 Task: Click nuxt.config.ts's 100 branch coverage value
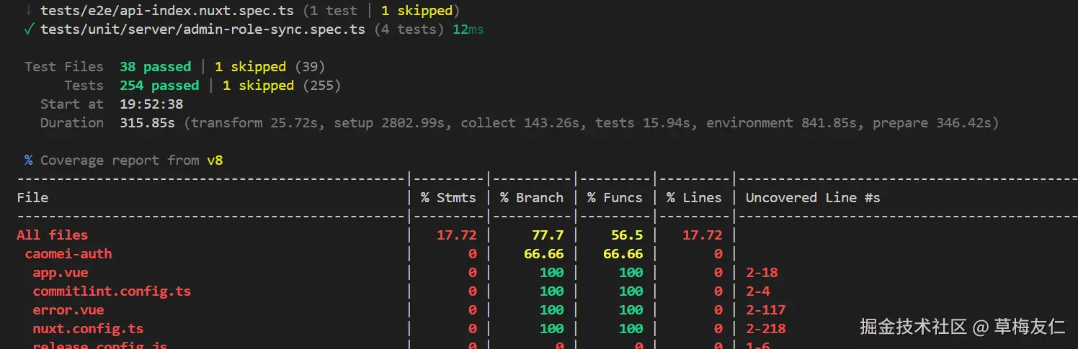coord(552,329)
